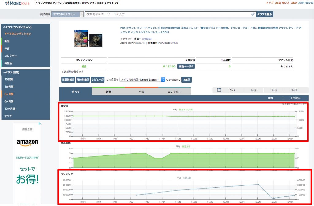This screenshot has width=314, height=206.
Task: Choose 12ヶ月間 in the period sidebar
Action: [10, 109]
